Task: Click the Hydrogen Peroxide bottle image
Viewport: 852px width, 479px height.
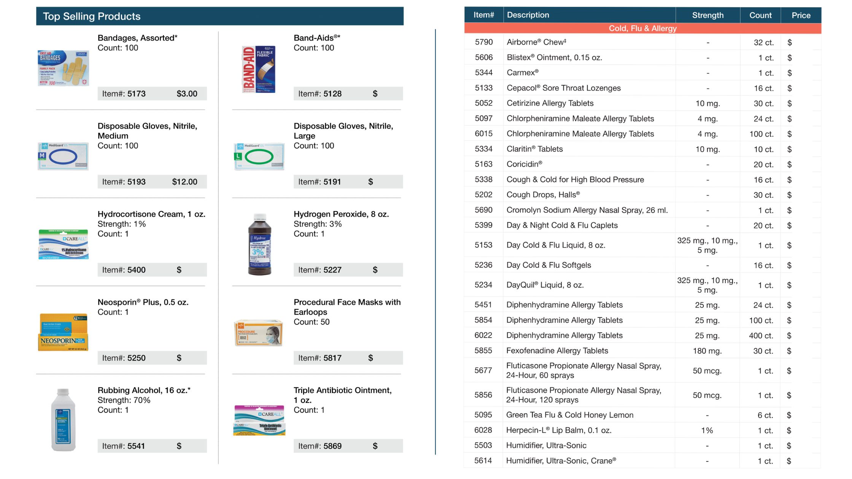Action: point(260,244)
